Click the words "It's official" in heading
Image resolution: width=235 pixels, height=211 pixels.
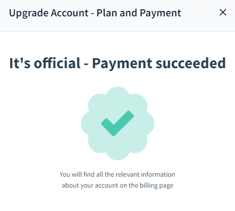(45, 63)
